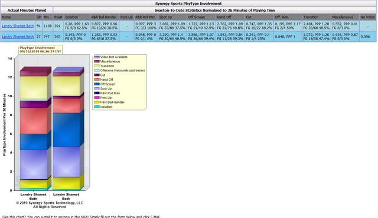Select the Hand Off legend swatch
Screen dimensions: 378x218
pyautogui.click(x=97, y=80)
